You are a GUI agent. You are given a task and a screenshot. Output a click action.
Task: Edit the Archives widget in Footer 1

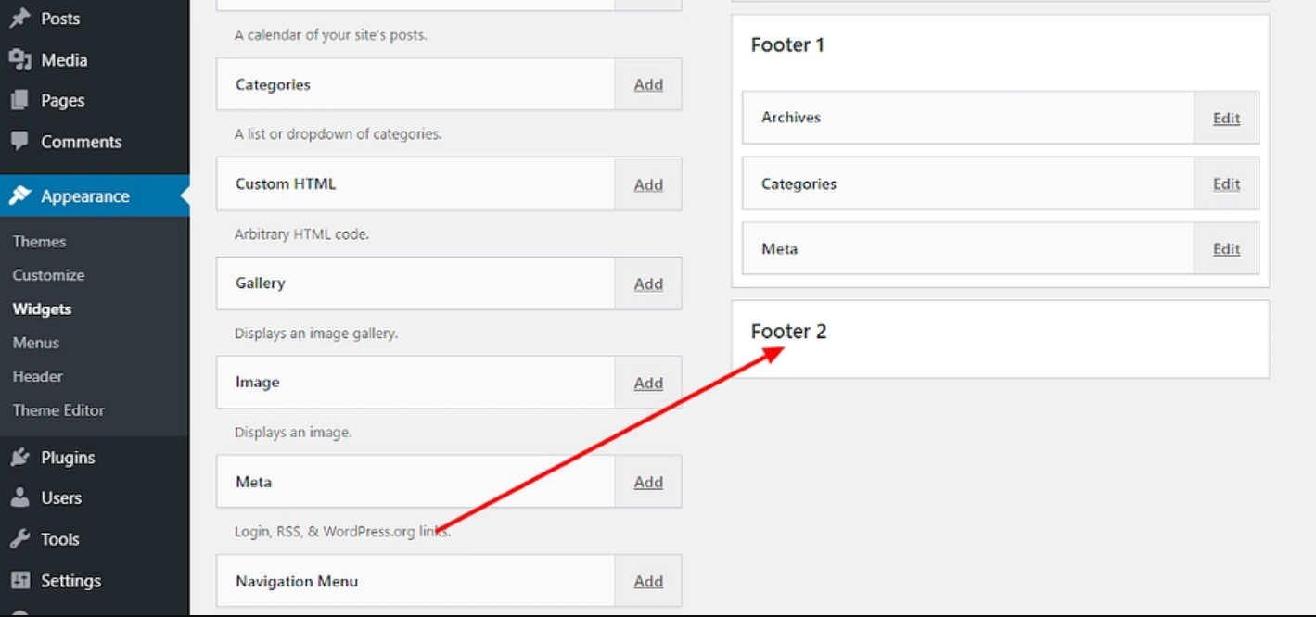[x=1225, y=118]
